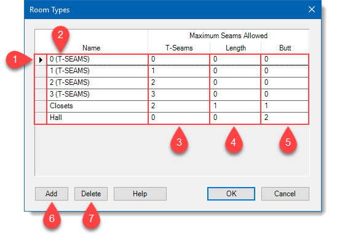The width and height of the screenshot is (337, 235).
Task: Edit T-Seams value for Closets row
Action: 179,106
